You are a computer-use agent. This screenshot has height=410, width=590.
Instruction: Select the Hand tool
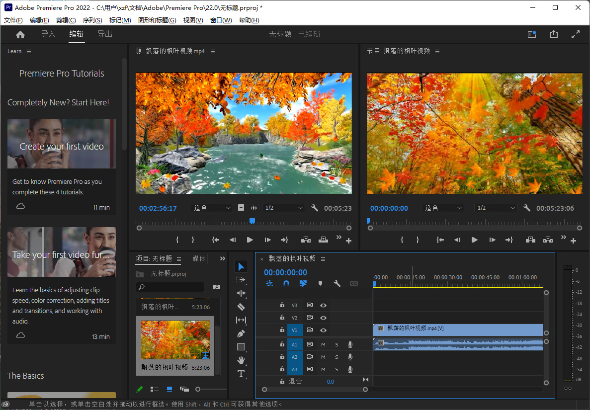point(241,360)
